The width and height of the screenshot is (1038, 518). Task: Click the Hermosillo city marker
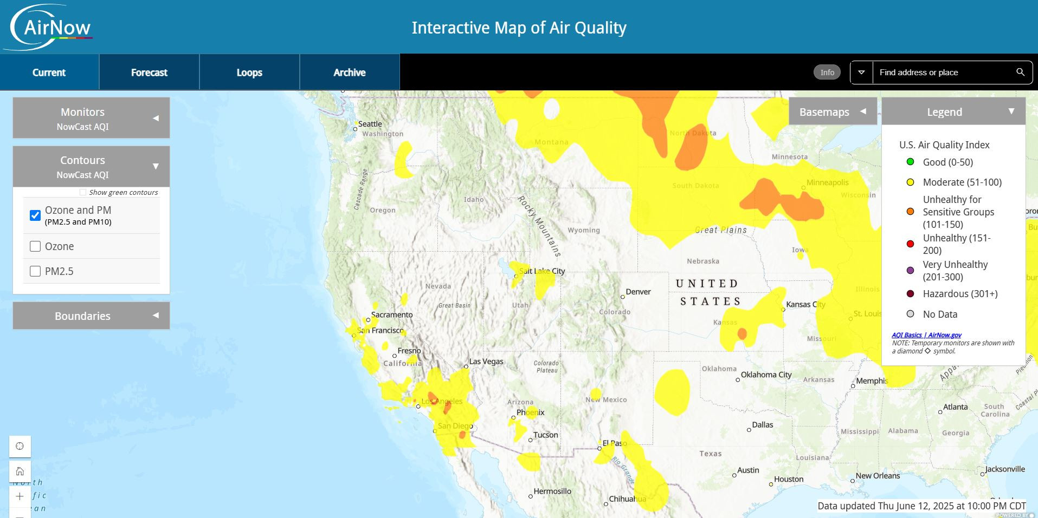pyautogui.click(x=531, y=496)
